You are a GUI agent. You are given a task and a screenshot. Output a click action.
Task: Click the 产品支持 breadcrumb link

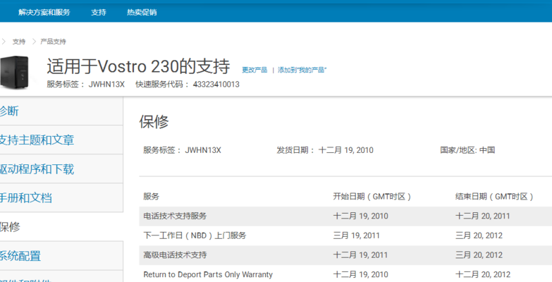coord(53,42)
